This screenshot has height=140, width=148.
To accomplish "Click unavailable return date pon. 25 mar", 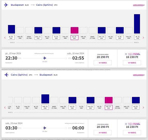I will point(127,107).
